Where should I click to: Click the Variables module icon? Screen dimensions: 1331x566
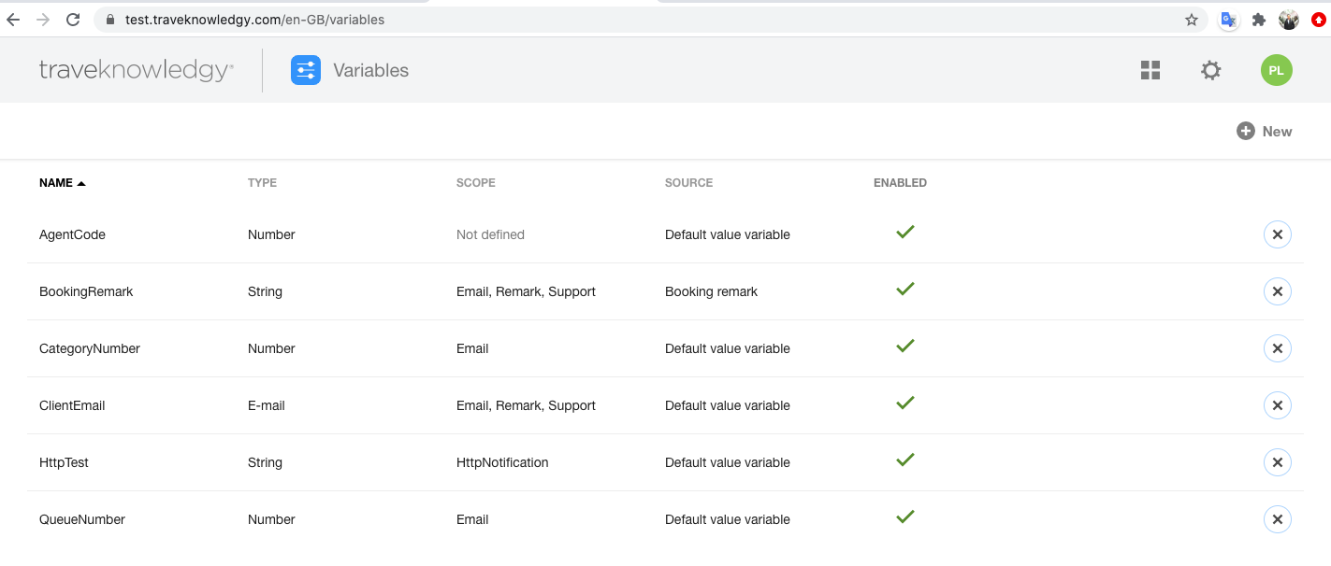pyautogui.click(x=306, y=70)
